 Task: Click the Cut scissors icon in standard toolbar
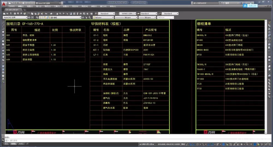click(29, 14)
